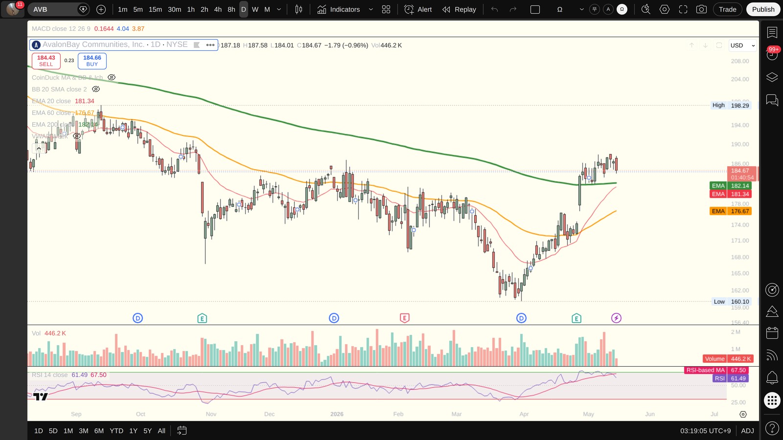Open the Indicators dialog

pos(339,9)
